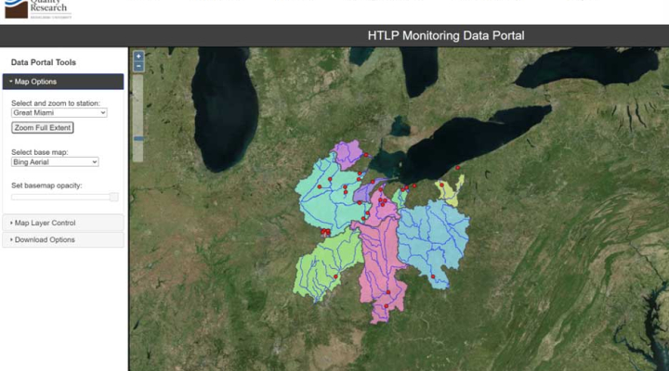This screenshot has width=669, height=371.
Task: Click the zoom out minus button
Action: coord(138,66)
